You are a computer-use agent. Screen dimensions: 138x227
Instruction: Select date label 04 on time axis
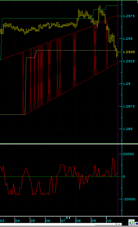[x=17, y=221]
